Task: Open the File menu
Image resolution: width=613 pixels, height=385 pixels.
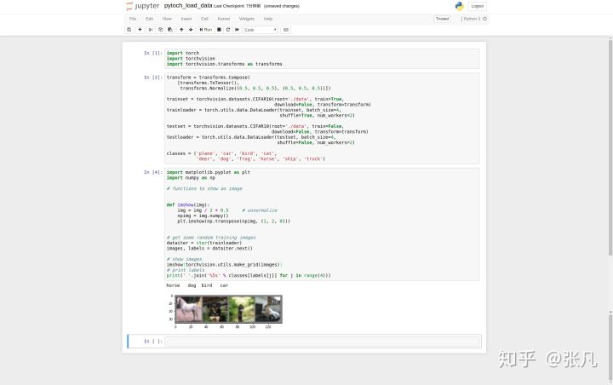Action: (x=132, y=18)
